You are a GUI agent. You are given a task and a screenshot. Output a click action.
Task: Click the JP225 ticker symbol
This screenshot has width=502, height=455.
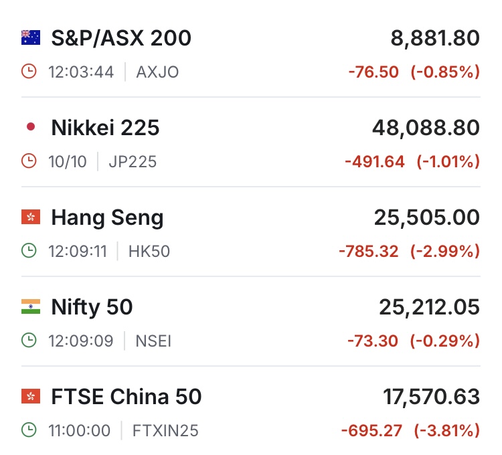point(133,161)
